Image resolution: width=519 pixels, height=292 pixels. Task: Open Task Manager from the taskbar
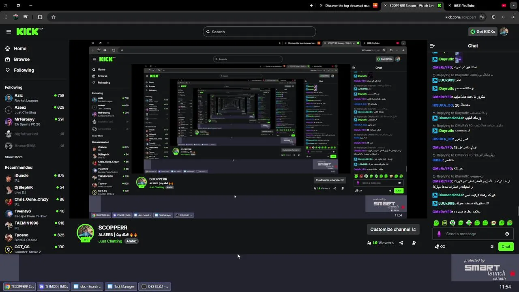tap(121, 286)
